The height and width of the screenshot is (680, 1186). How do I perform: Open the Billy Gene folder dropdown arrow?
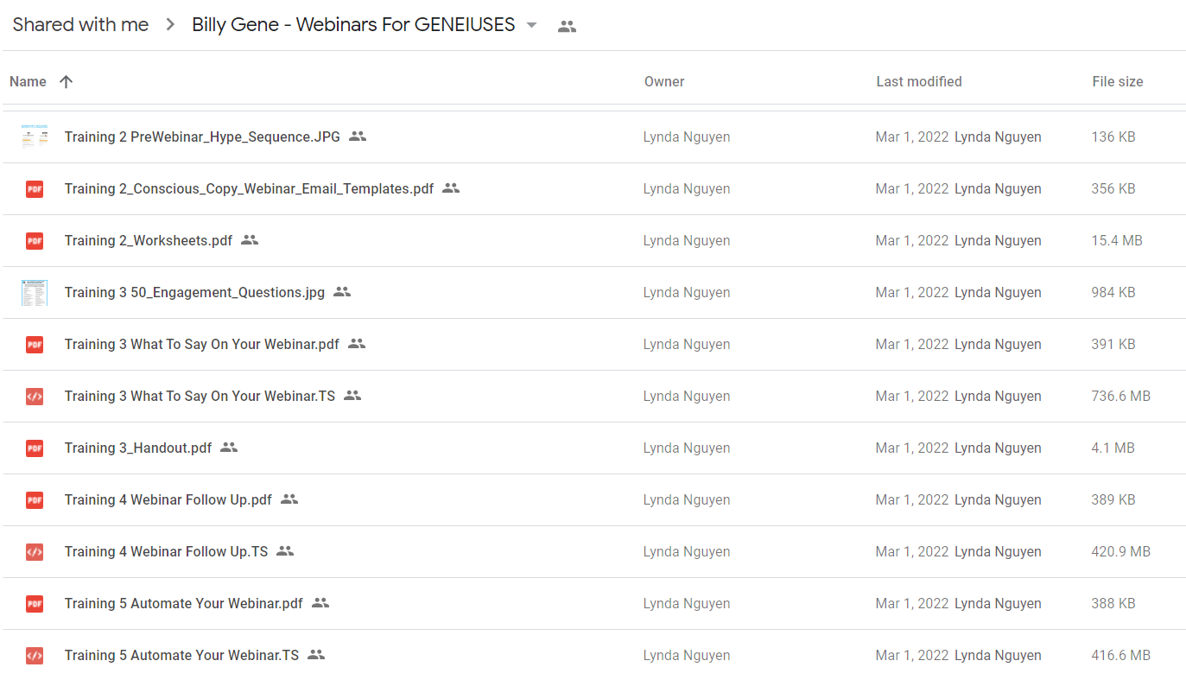point(531,25)
